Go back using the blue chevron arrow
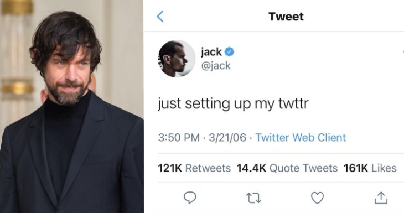This screenshot has height=213, width=404. (x=160, y=17)
